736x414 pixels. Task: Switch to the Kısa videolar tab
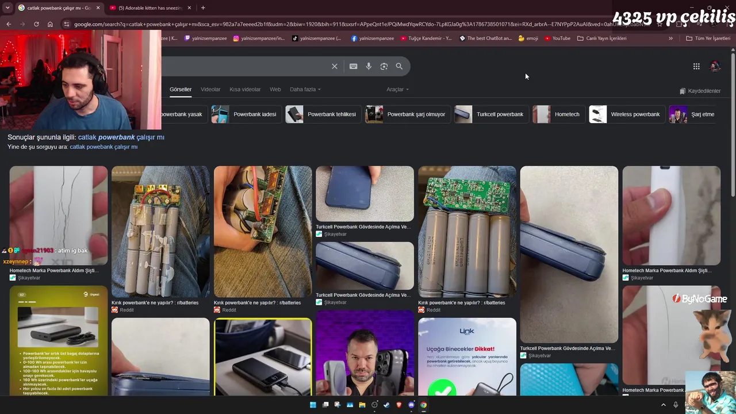pos(245,89)
